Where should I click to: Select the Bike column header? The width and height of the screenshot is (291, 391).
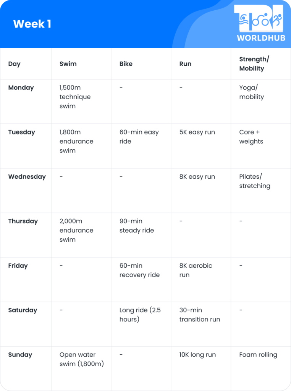tap(126, 64)
